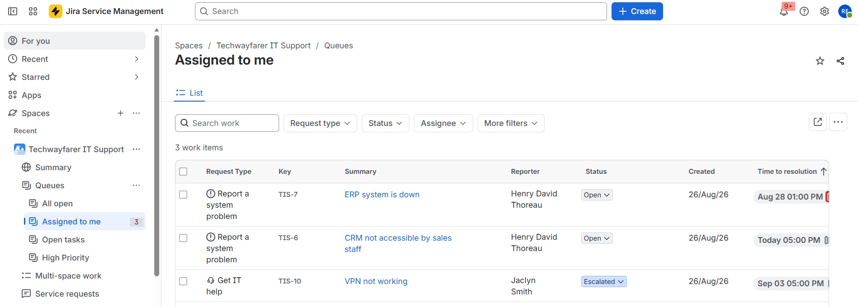Click the top Search field

pyautogui.click(x=401, y=11)
